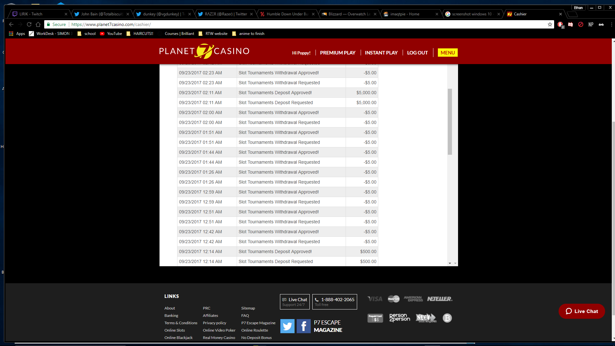Bookmark page with the star icon

tap(550, 24)
